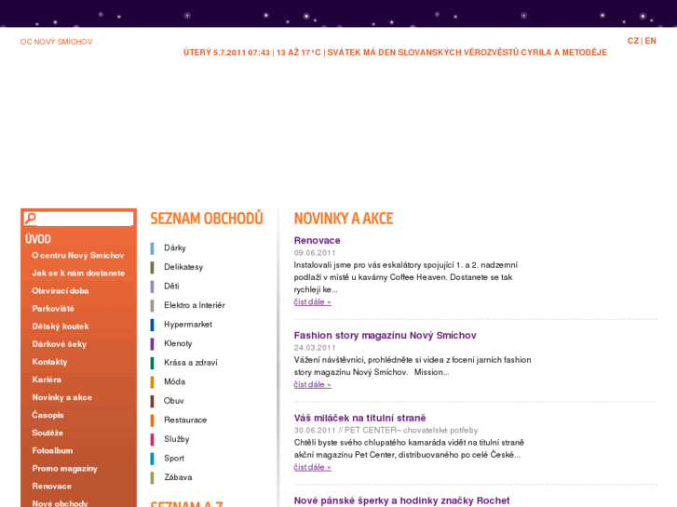Go to Jak se k nám dostanete
677x507 pixels.
[78, 274]
